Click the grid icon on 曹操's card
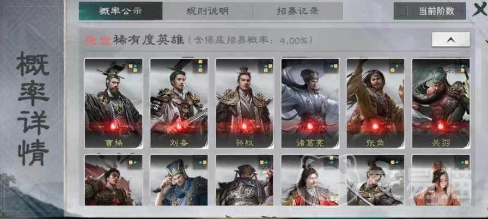This screenshot has height=219, width=488. (x=135, y=65)
